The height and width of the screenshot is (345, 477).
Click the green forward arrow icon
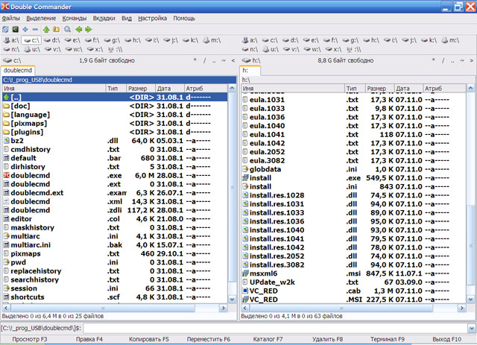click(89, 29)
